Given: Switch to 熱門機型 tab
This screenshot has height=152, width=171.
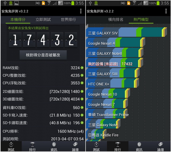Looking at the screenshot, I should [141, 20].
